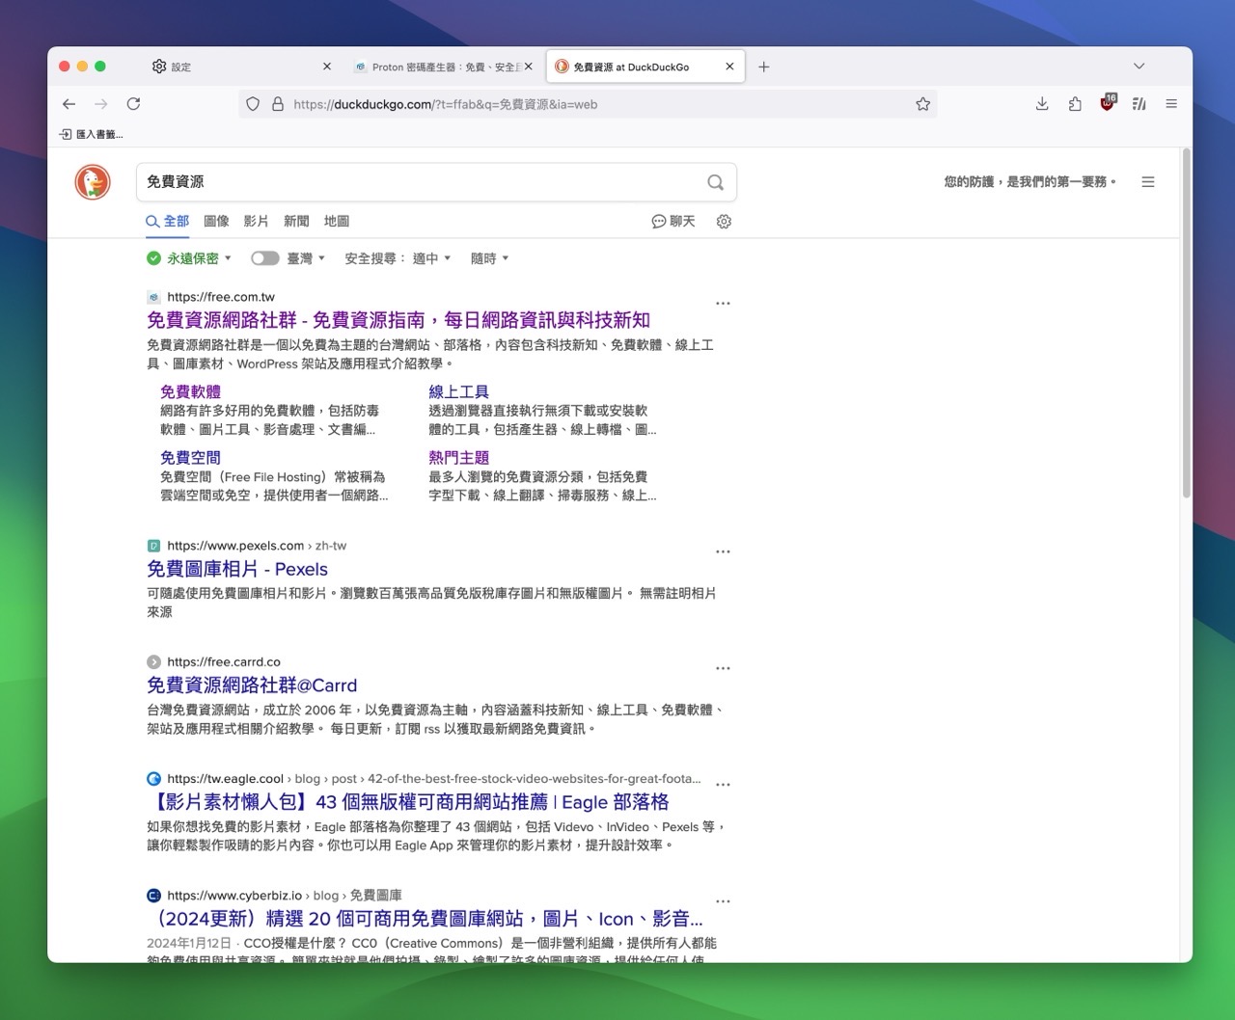Image resolution: width=1235 pixels, height=1020 pixels.
Task: Expand the 臺灣 region dropdown
Action: pos(306,258)
